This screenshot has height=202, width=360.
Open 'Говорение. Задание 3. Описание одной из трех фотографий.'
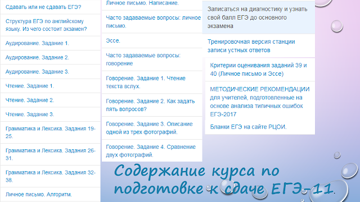click(149, 128)
